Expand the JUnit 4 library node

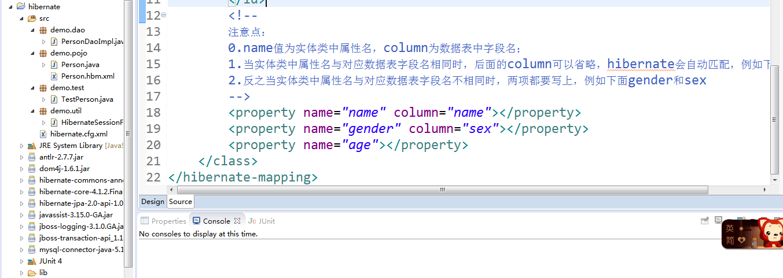click(x=22, y=261)
